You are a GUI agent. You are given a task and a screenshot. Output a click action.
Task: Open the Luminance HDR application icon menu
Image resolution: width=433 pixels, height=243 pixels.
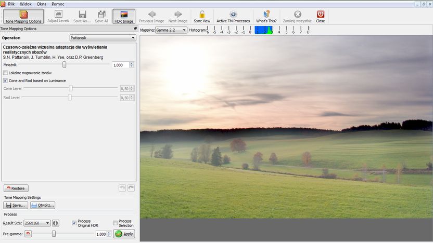(x=3, y=4)
